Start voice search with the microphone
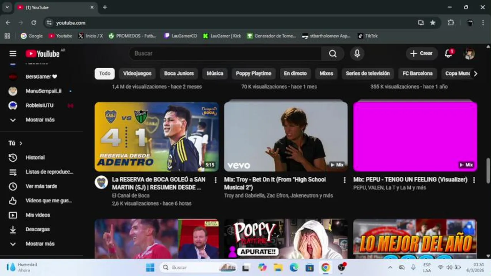The image size is (491, 276). tap(357, 54)
